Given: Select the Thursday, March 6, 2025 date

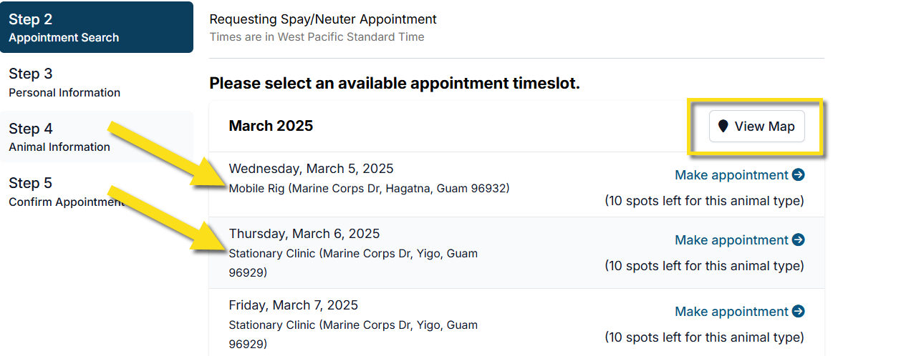Looking at the screenshot, I should [x=304, y=234].
